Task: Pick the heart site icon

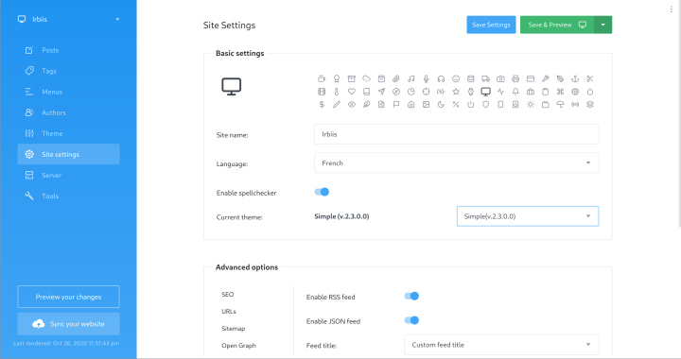Action: click(x=351, y=92)
